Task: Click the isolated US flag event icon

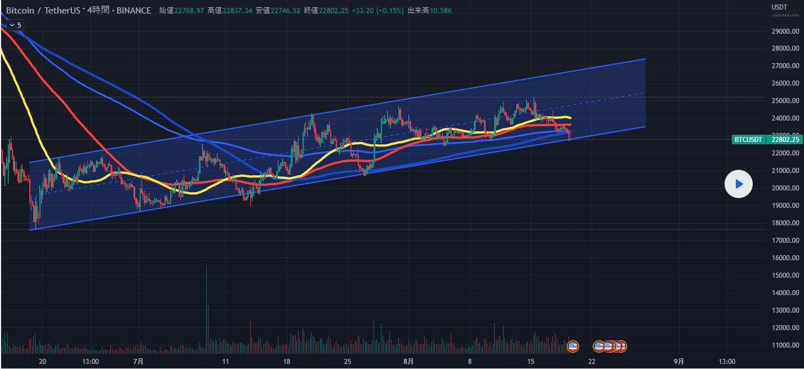Action: coord(572,346)
